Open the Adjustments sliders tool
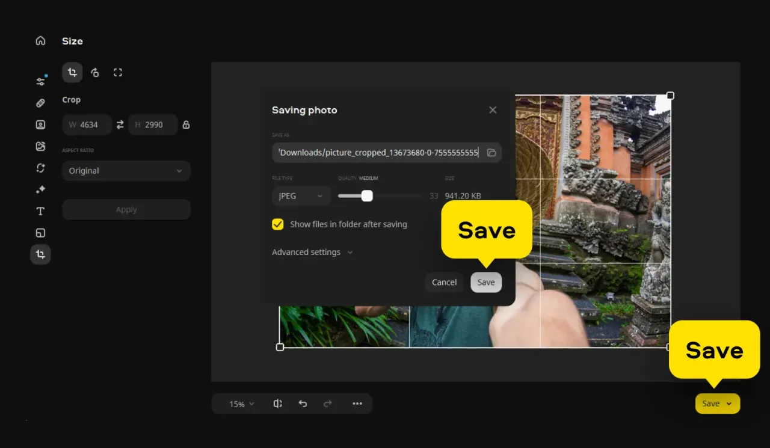This screenshot has height=448, width=770. pyautogui.click(x=40, y=81)
